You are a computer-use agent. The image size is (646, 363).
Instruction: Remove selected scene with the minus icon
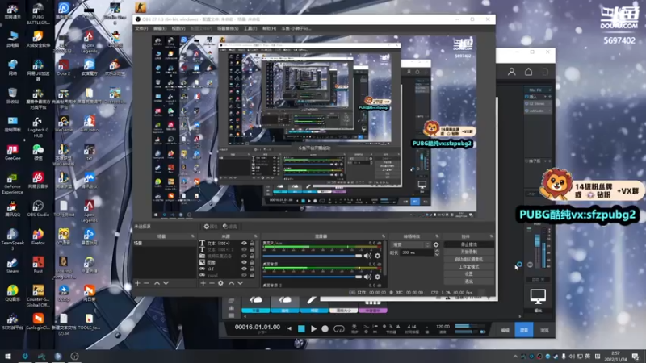tap(146, 283)
